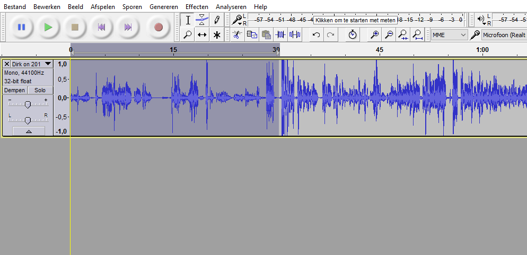527x255 pixels.
Task: Open the Genereren menu
Action: click(x=164, y=7)
